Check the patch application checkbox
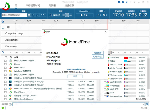Screen dimensions: 150x110 pyautogui.click(x=105, y=93)
